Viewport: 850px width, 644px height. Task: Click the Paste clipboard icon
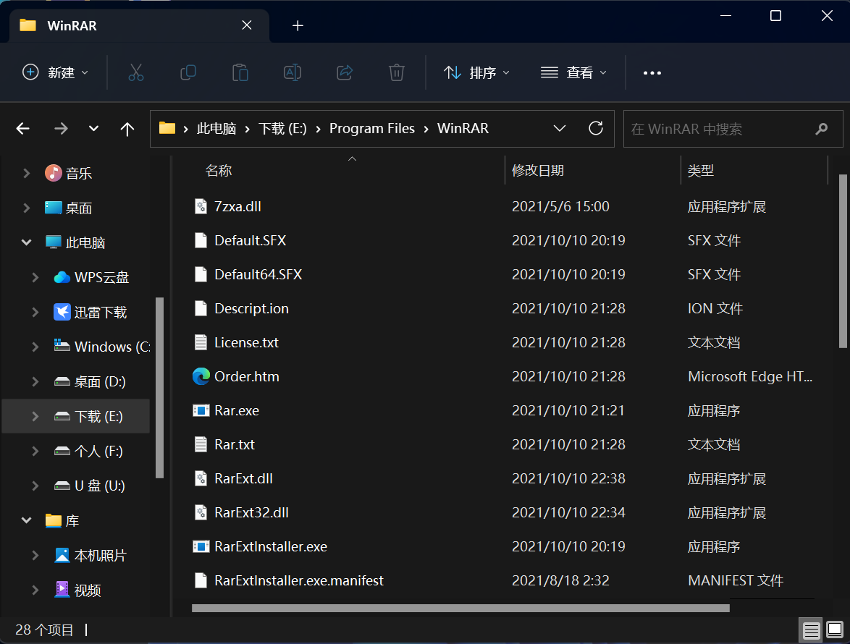click(240, 72)
